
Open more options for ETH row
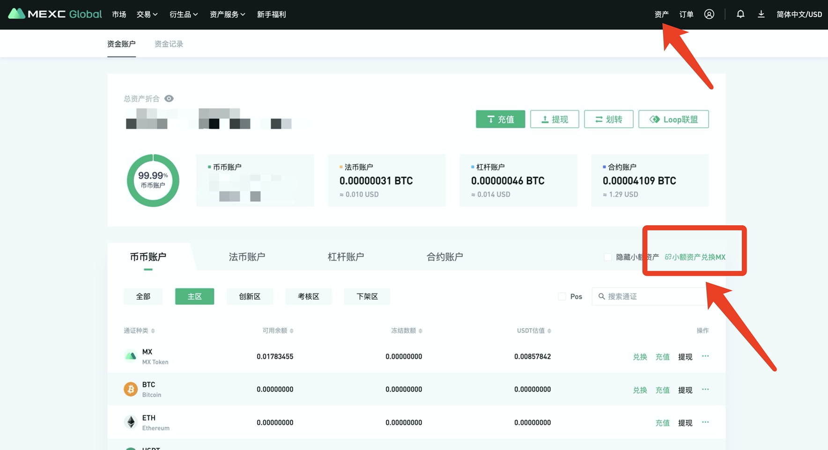[705, 422]
